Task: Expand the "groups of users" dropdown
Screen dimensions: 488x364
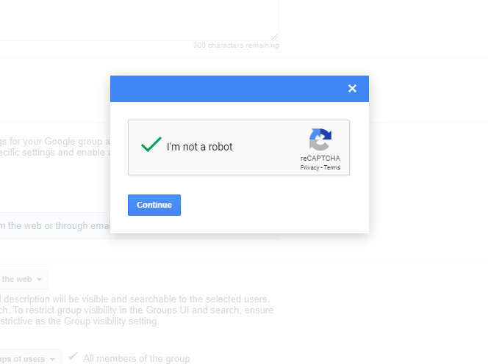Action: click(28, 358)
